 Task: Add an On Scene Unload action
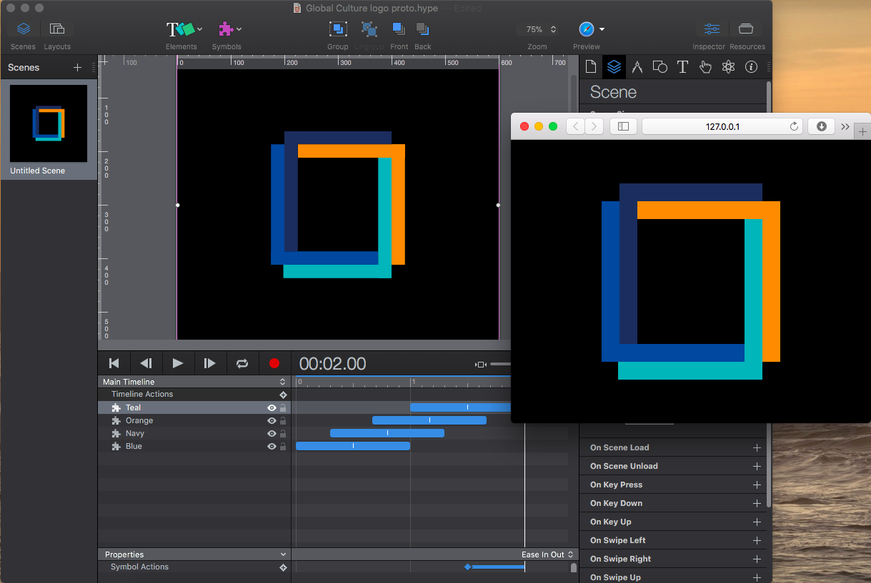click(757, 467)
